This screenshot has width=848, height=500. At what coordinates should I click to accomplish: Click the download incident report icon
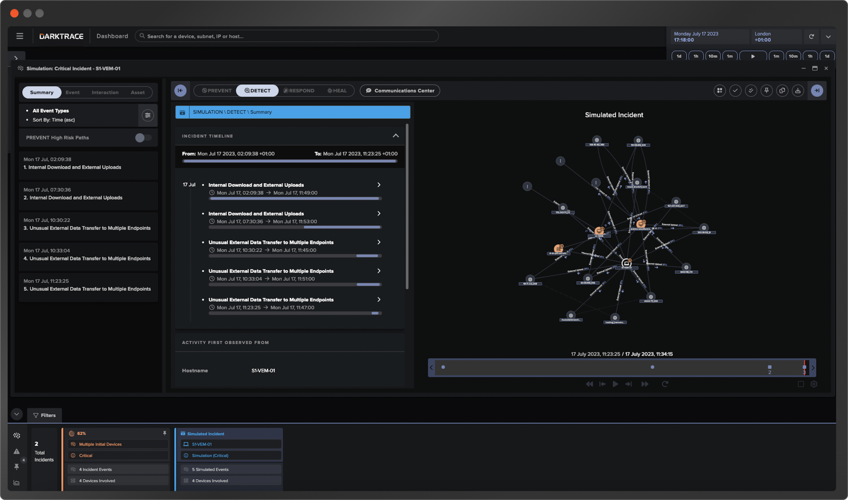pyautogui.click(x=798, y=90)
